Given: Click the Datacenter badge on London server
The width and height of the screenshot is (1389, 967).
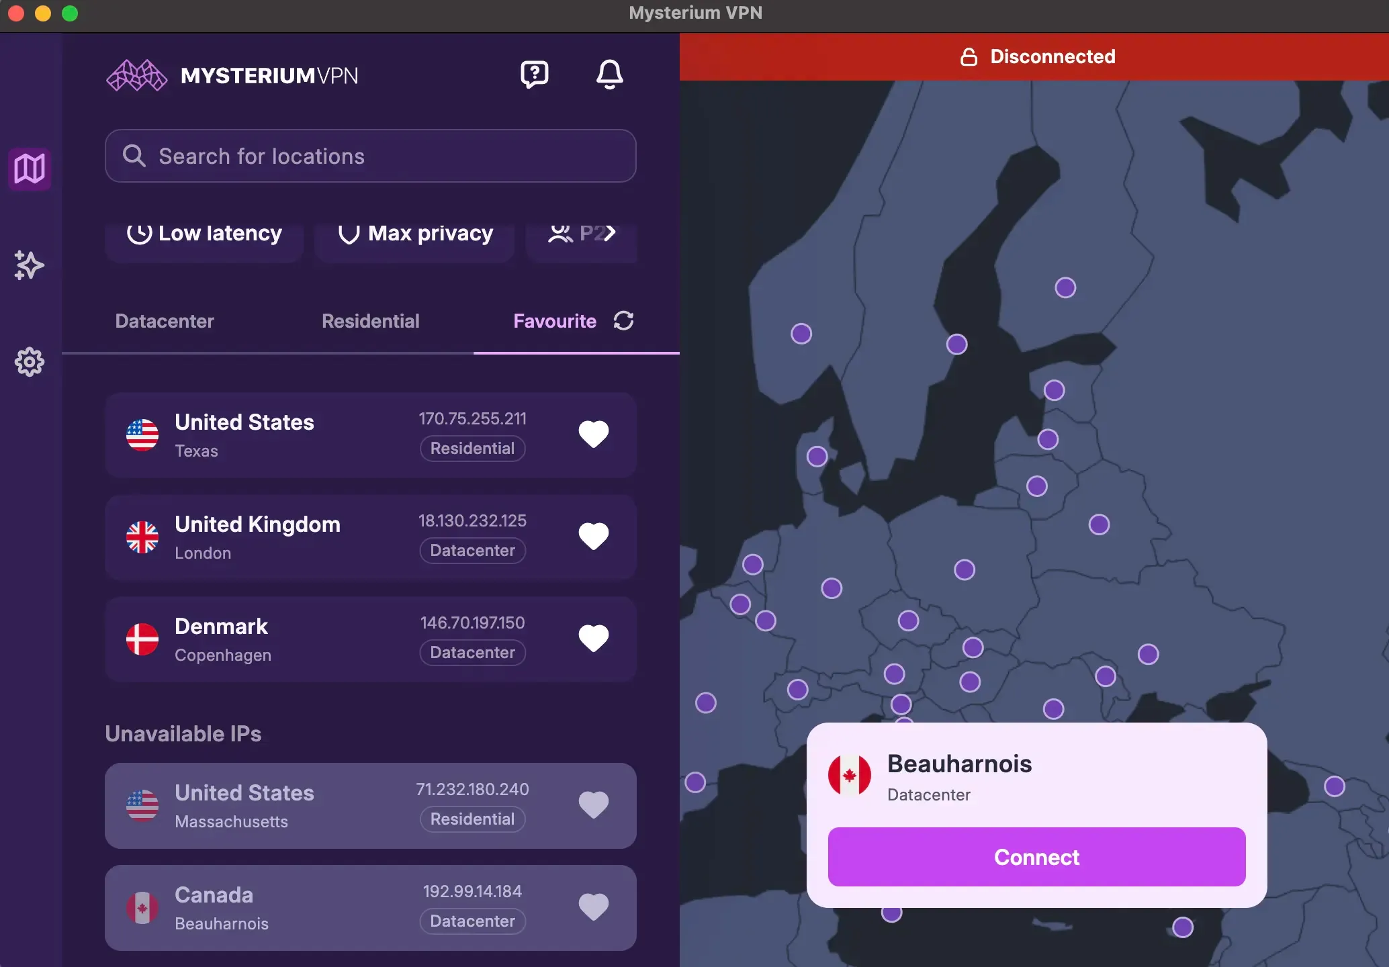Looking at the screenshot, I should [473, 551].
